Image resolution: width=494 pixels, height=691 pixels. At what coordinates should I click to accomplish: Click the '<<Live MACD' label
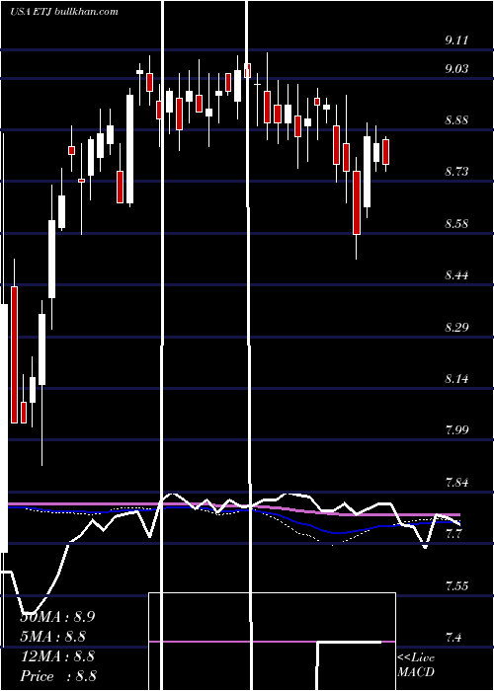[416, 665]
